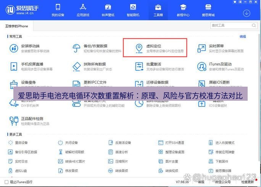
Task: Open 虚拟U盘 tool
Action: (x=18, y=171)
